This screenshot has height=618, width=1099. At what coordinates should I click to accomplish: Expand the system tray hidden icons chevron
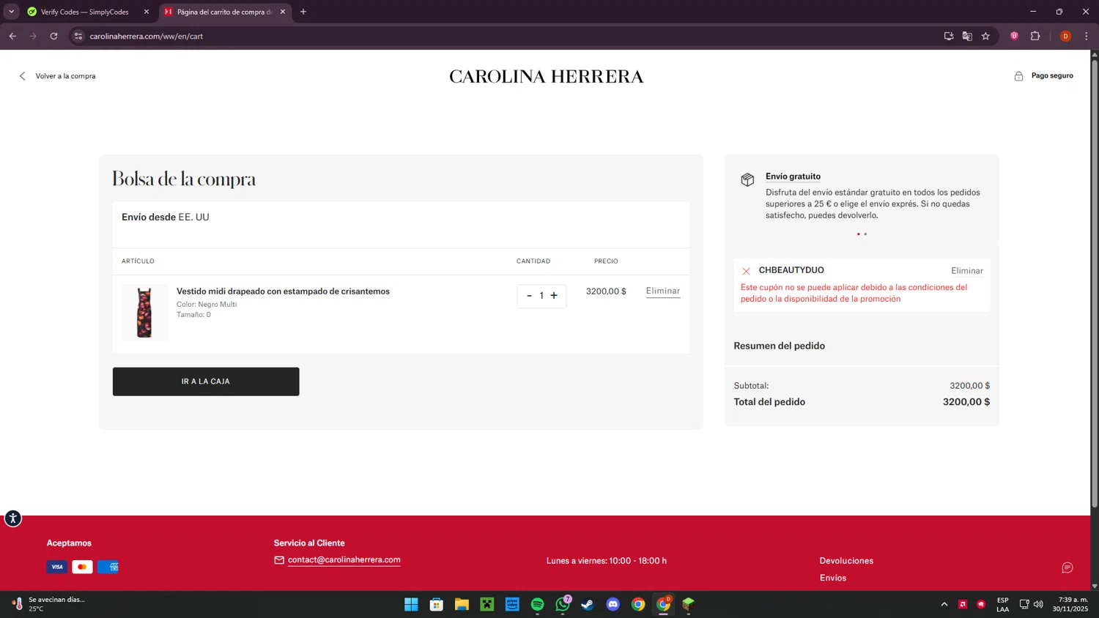[x=944, y=604]
